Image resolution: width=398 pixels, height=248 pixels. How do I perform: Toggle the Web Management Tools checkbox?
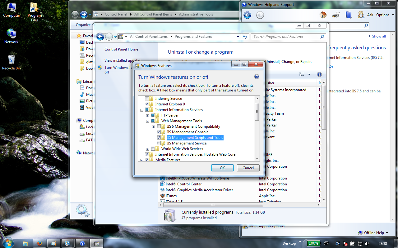coord(153,121)
